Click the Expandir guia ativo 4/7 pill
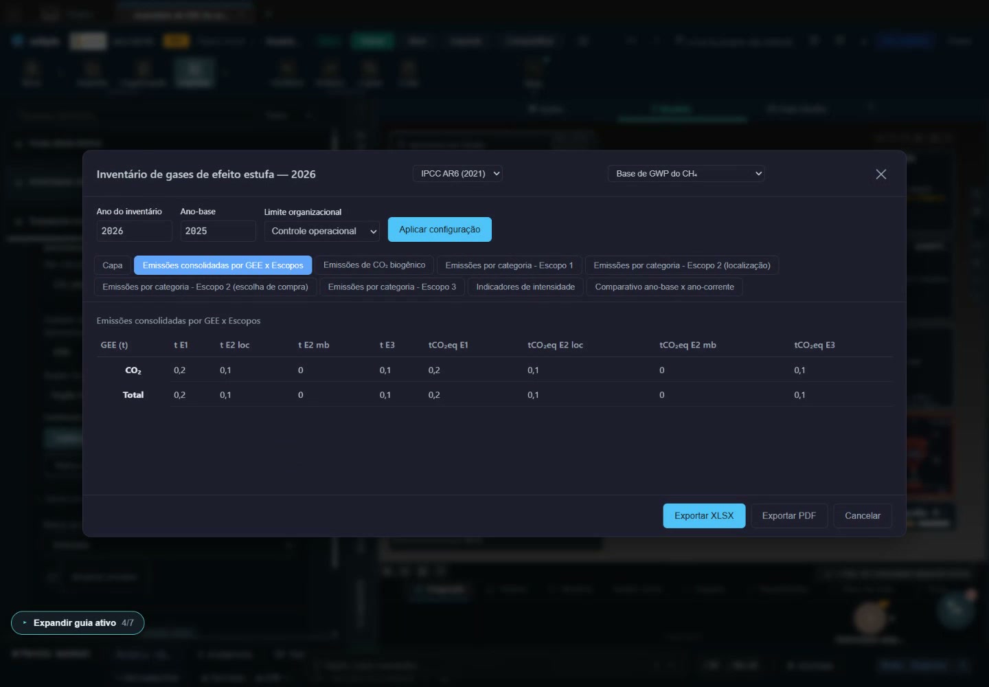 [x=78, y=623]
